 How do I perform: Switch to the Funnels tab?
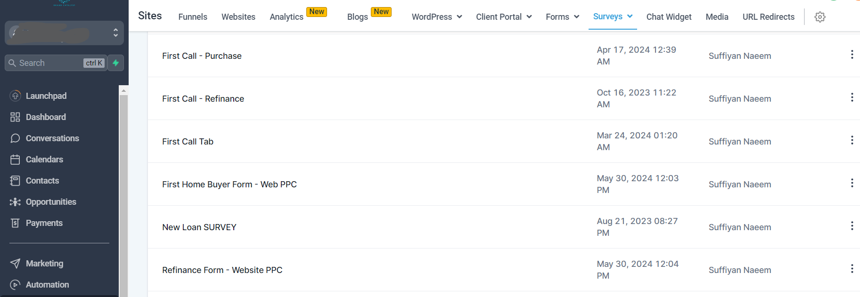193,17
